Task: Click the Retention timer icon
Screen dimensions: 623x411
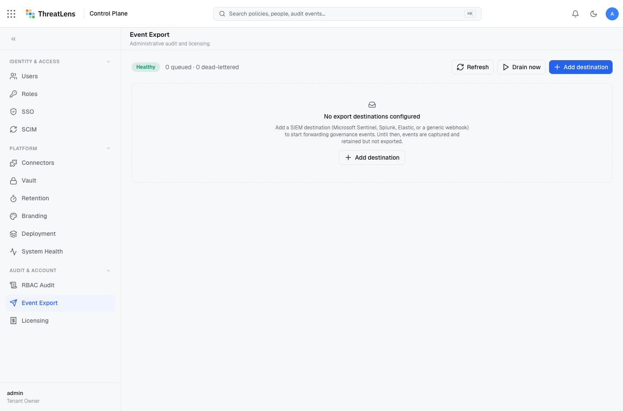Action: point(13,199)
